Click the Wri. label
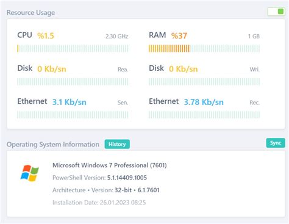The width and height of the screenshot is (289, 224). pyautogui.click(x=255, y=70)
